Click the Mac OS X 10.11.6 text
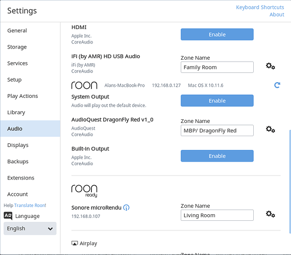This screenshot has width=291, height=255. click(206, 85)
